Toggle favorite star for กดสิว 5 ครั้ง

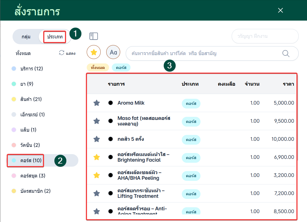pyautogui.click(x=96, y=139)
